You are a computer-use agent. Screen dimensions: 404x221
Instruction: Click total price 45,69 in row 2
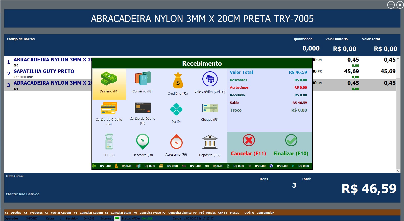point(388,71)
